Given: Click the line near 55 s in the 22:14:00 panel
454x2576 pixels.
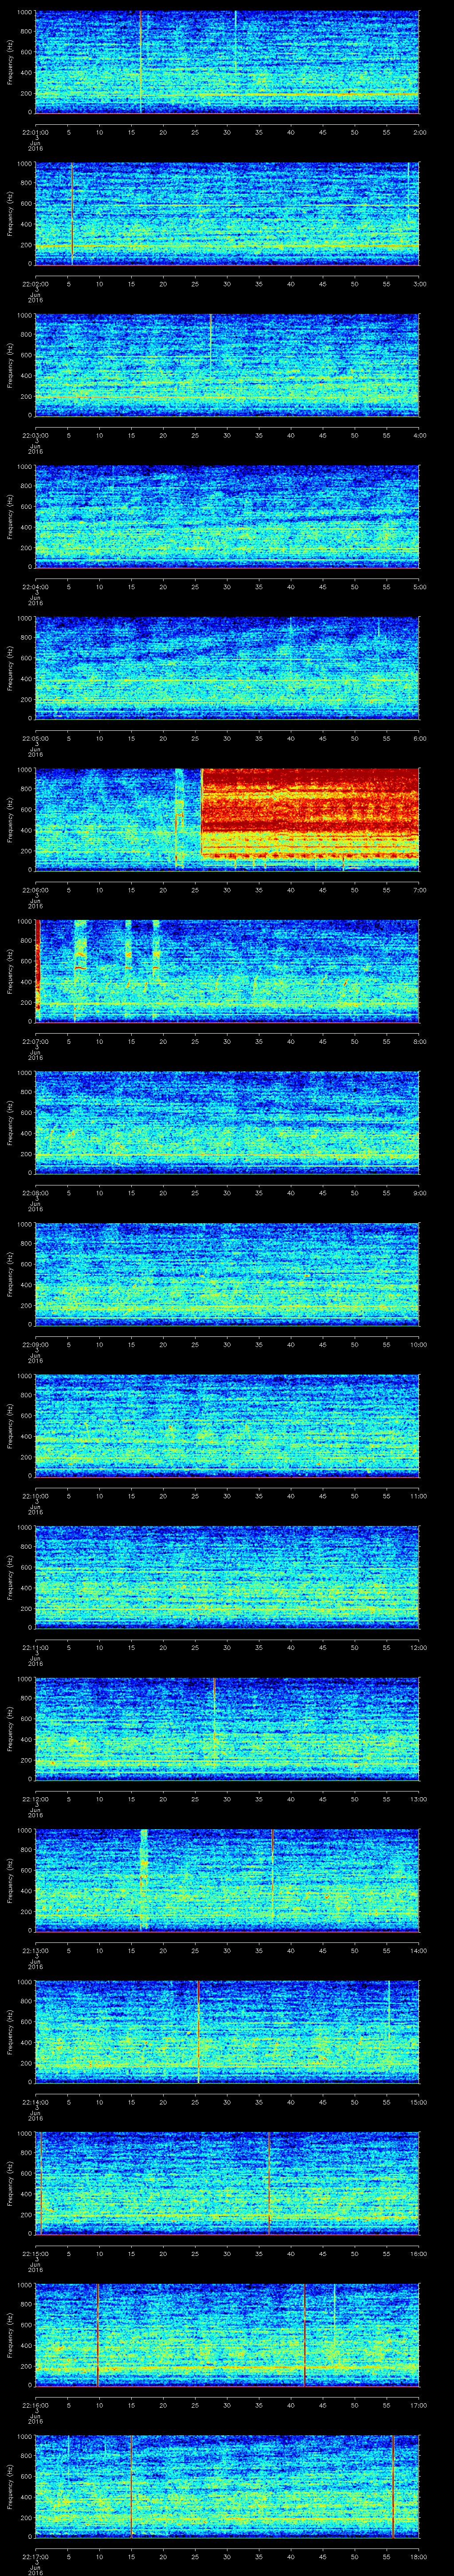Looking at the screenshot, I should (389, 2010).
